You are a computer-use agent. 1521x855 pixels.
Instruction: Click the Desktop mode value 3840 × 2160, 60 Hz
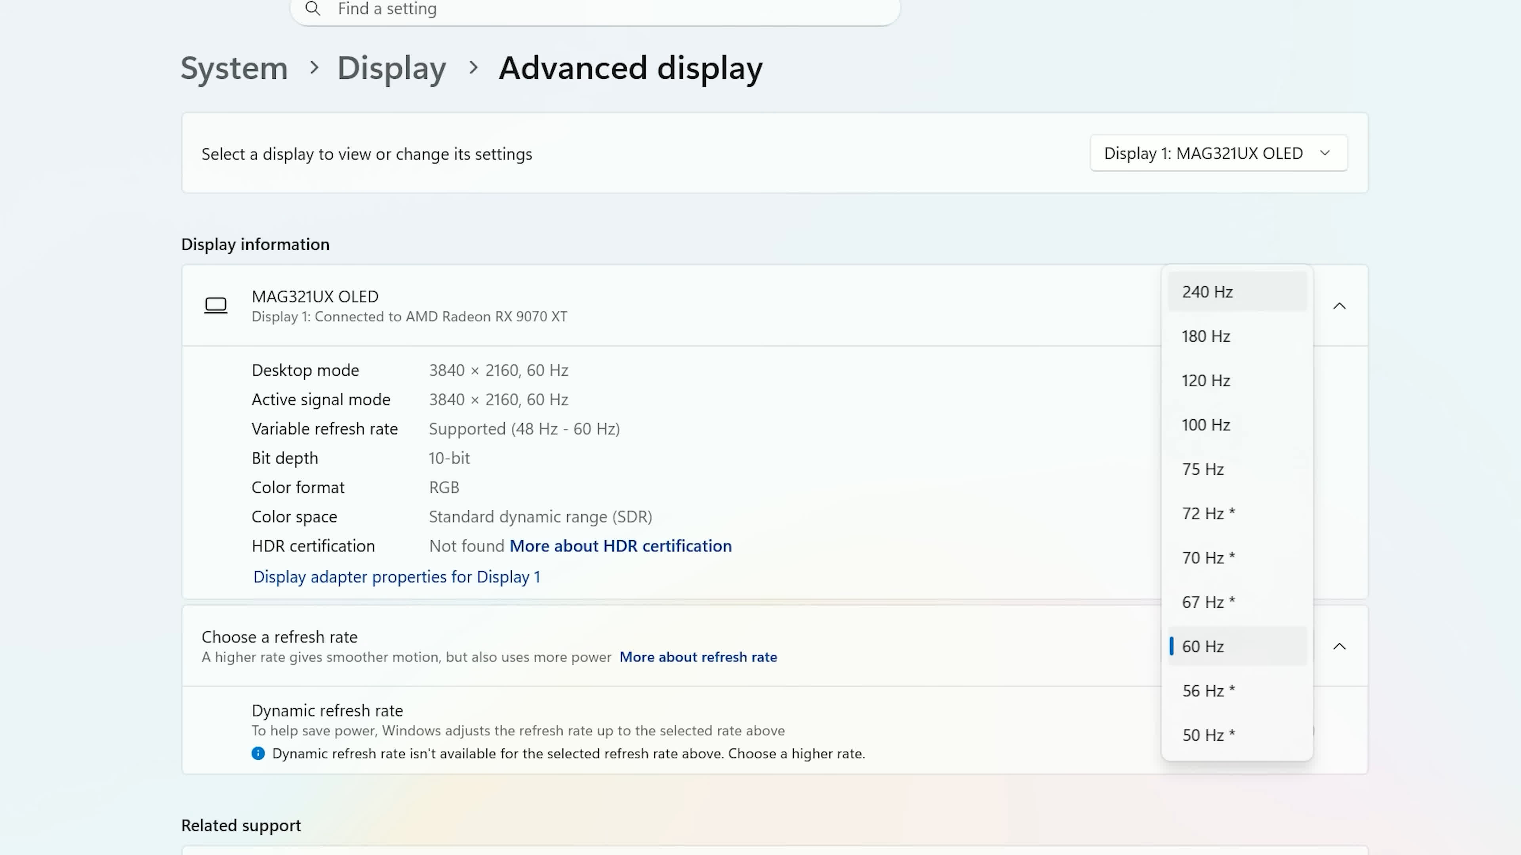point(498,370)
